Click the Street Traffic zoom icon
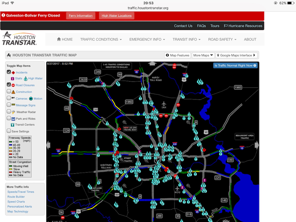296x222 pixels. (122, 160)
